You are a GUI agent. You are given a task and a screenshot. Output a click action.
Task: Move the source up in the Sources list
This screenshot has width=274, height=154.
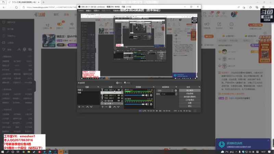click(114, 107)
